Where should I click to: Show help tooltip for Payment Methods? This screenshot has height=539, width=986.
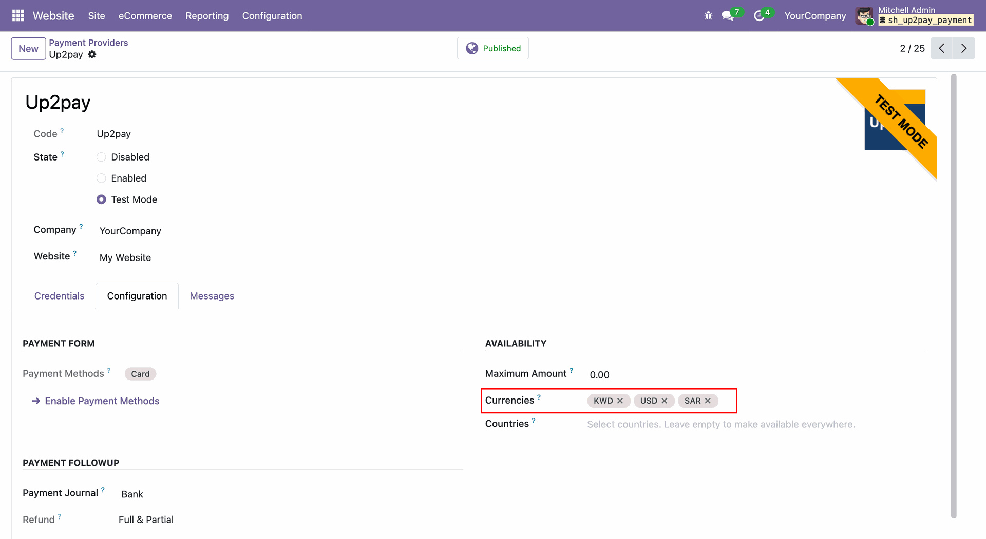pyautogui.click(x=108, y=370)
